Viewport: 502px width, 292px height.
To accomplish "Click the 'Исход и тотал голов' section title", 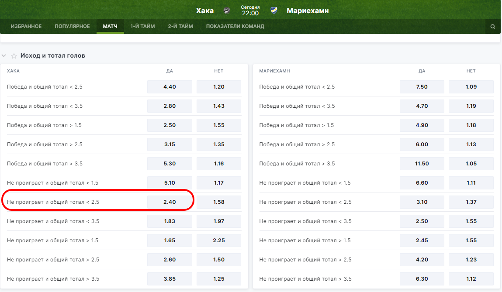I will (x=53, y=55).
